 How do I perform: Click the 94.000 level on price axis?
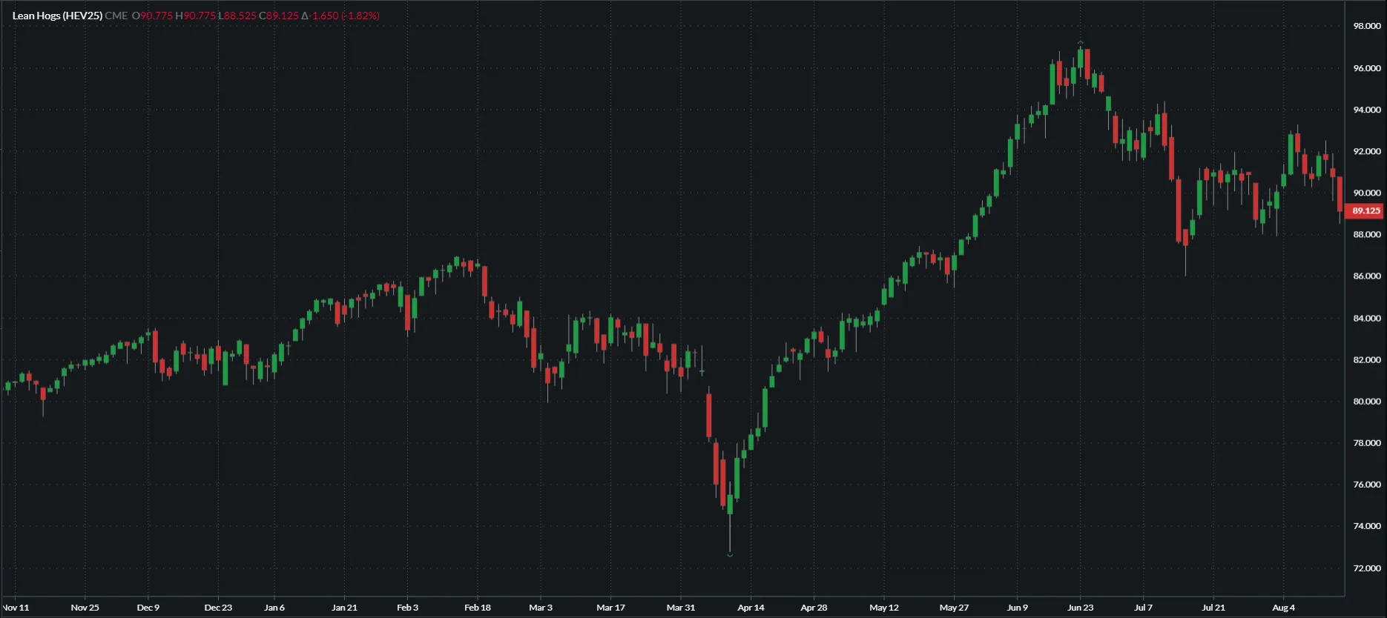tap(1366, 110)
